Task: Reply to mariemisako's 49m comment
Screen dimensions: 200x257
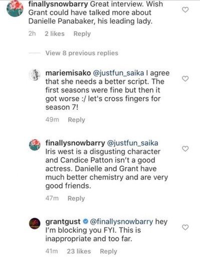Action: click(x=77, y=120)
